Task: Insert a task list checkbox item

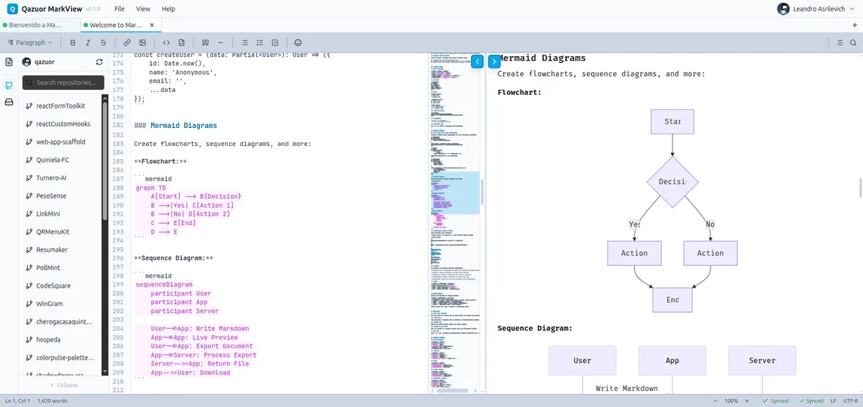Action: point(275,42)
